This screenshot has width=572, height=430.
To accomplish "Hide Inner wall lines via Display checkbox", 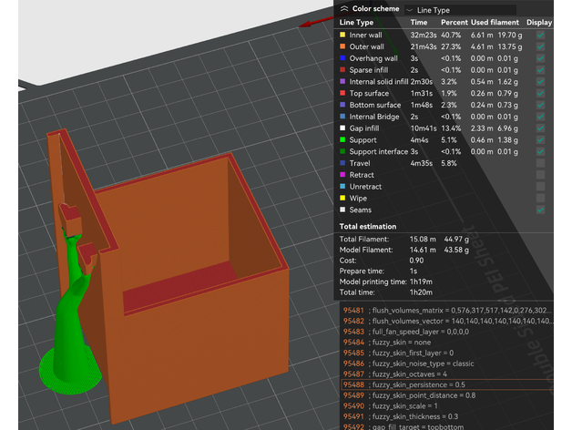I will point(540,35).
